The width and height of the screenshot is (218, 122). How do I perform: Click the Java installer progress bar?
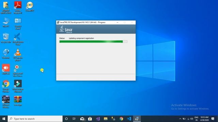click(93, 41)
